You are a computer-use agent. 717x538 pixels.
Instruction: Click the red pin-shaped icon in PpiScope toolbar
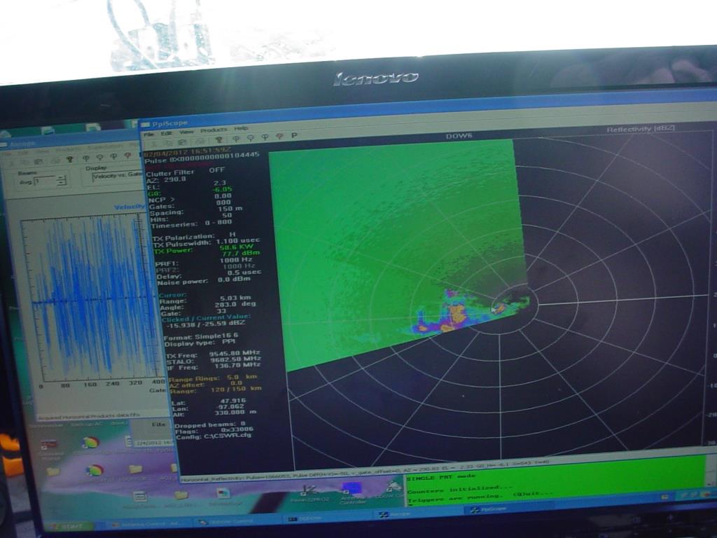(x=279, y=137)
